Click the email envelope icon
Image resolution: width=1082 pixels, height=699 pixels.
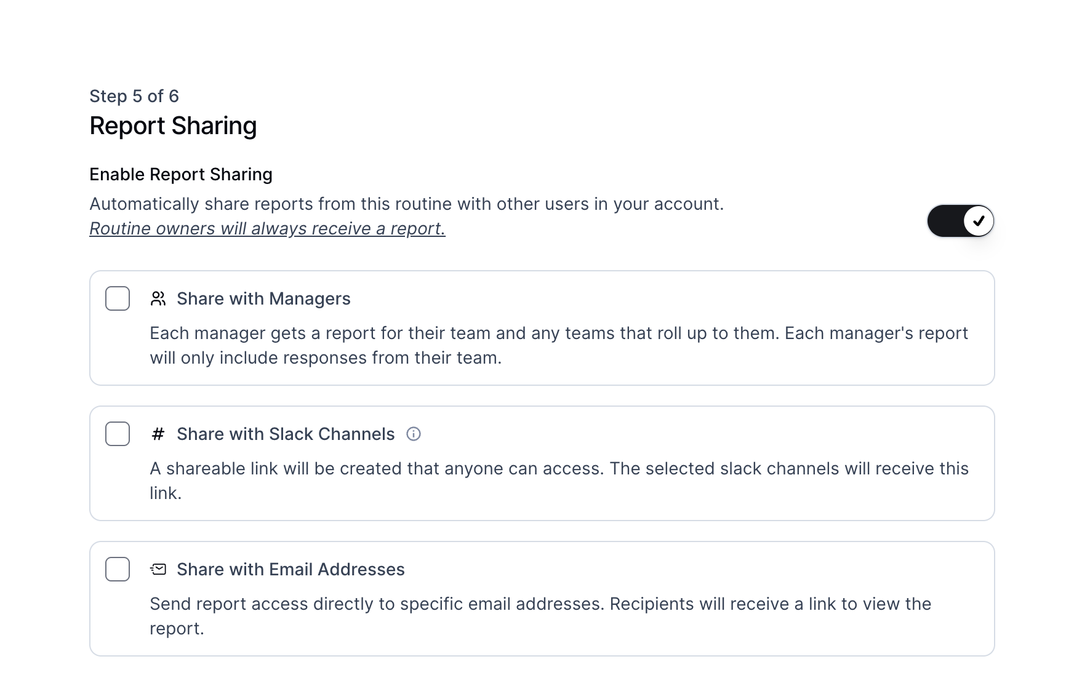coord(158,569)
